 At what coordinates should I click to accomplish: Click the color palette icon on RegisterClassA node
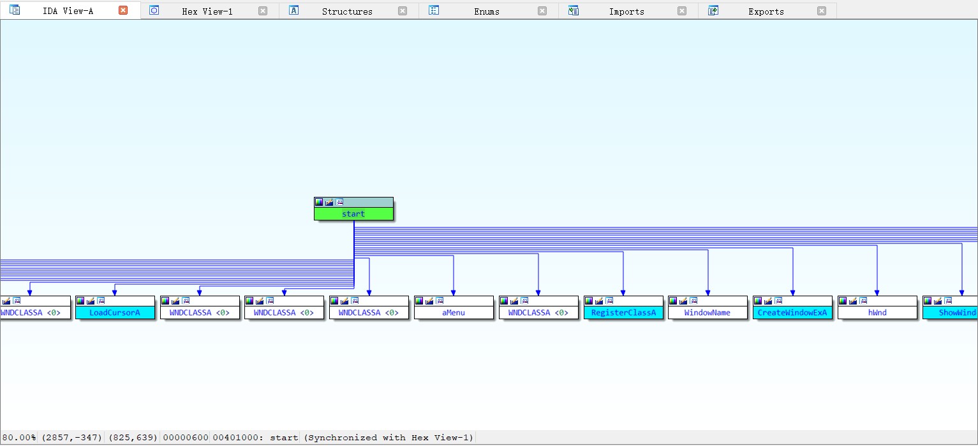(x=589, y=301)
